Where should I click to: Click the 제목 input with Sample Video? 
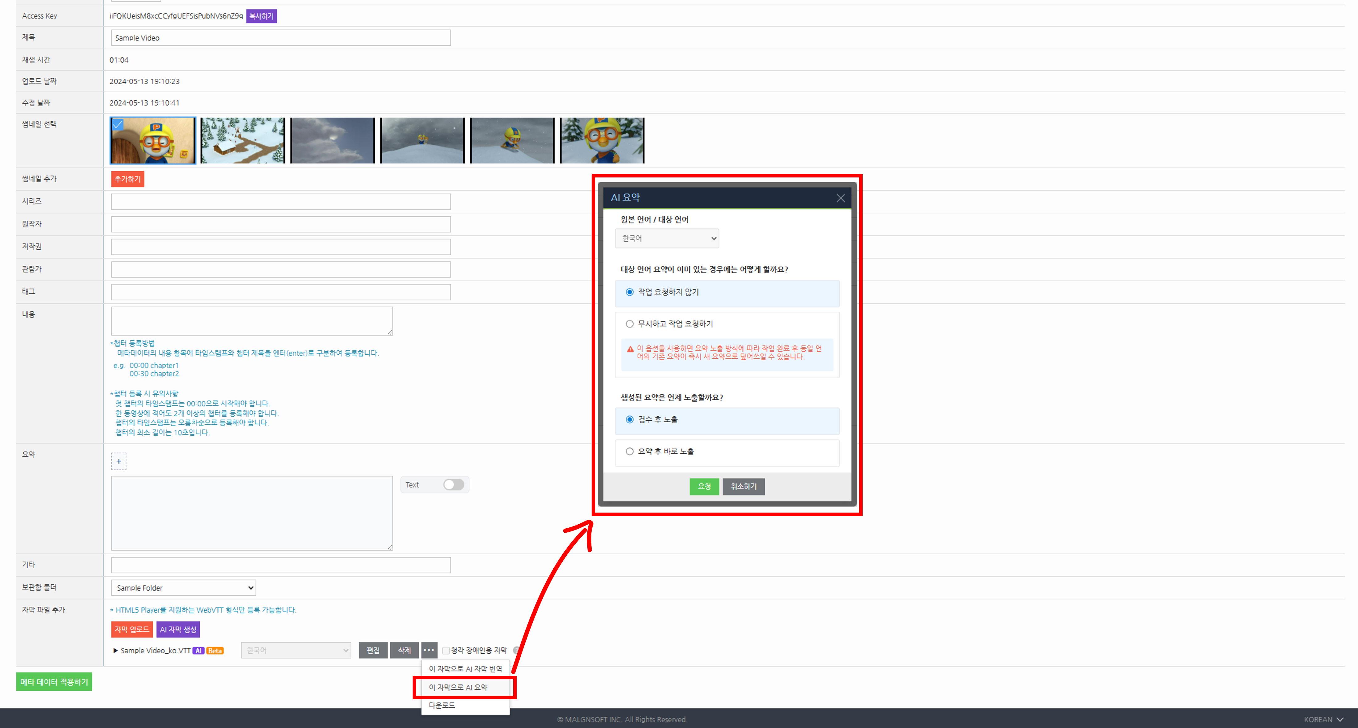coord(281,38)
